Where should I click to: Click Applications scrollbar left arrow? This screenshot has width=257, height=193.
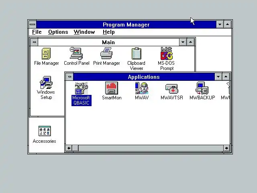pos(69,148)
